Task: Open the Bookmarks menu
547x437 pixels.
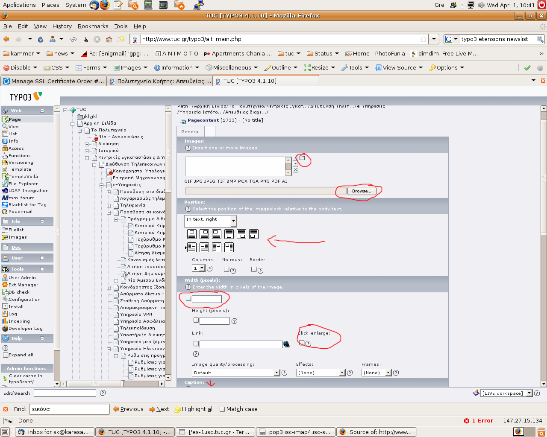Action: pos(93,26)
